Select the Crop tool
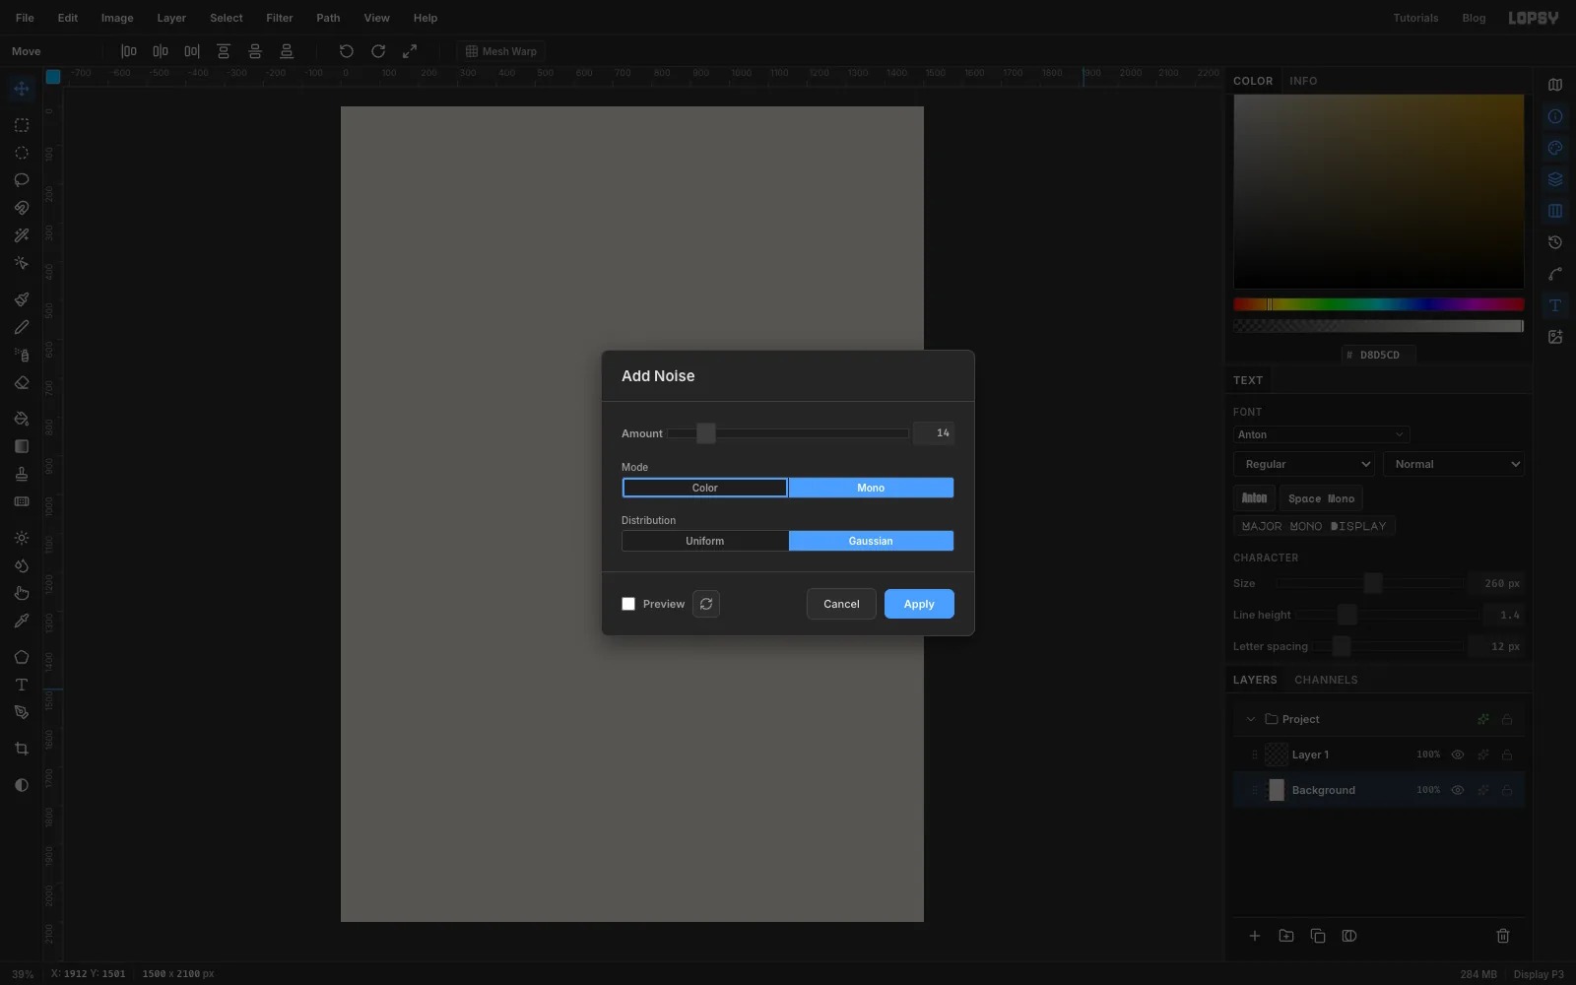Image resolution: width=1576 pixels, height=985 pixels. tap(22, 749)
